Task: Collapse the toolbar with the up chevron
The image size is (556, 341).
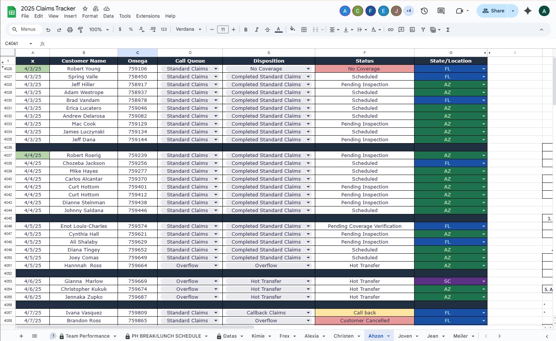Action: pos(541,30)
